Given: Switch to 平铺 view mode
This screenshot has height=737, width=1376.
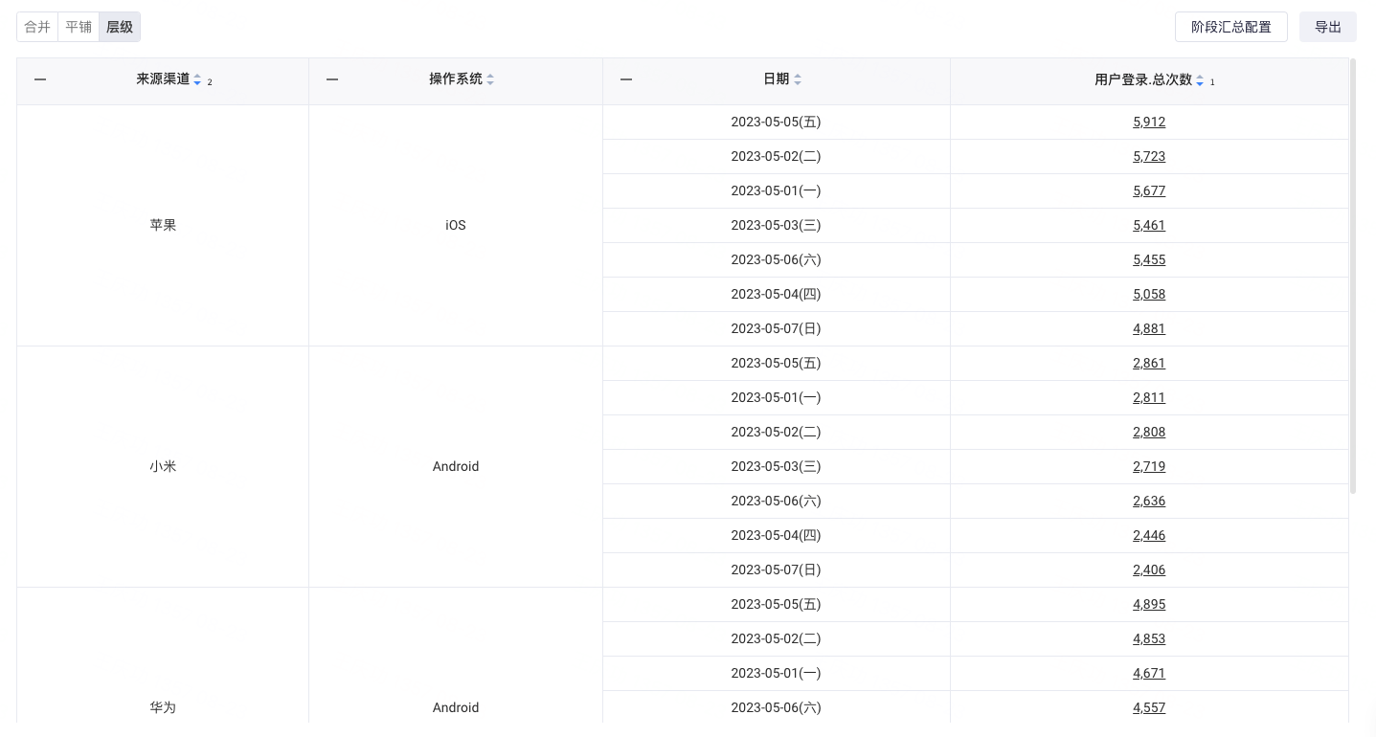Looking at the screenshot, I should pos(79,27).
